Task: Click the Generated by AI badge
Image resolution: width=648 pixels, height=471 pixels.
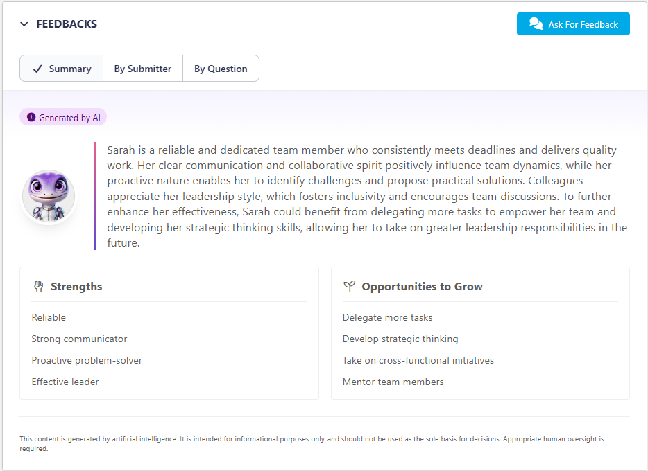Action: pos(63,118)
